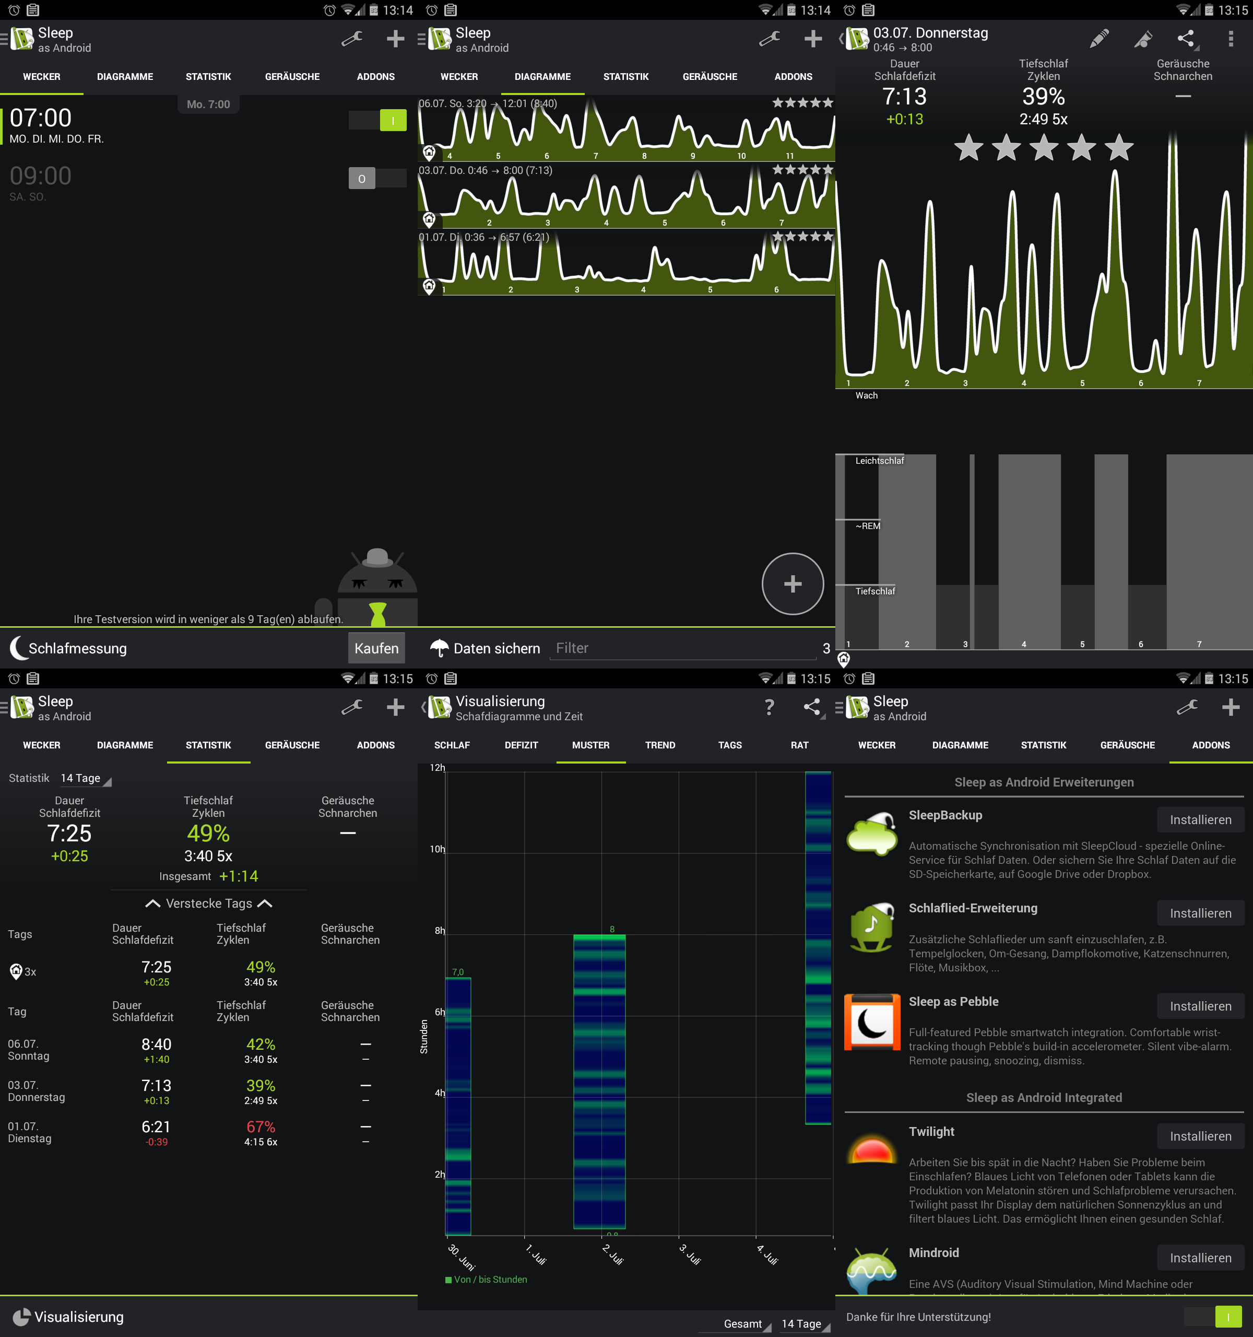Open Visualisierung from the Statistik bottom bar
The height and width of the screenshot is (1337, 1253).
point(68,1317)
